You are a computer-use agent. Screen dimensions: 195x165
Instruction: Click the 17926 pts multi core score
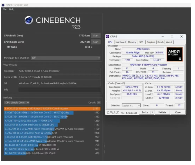(x=84, y=36)
